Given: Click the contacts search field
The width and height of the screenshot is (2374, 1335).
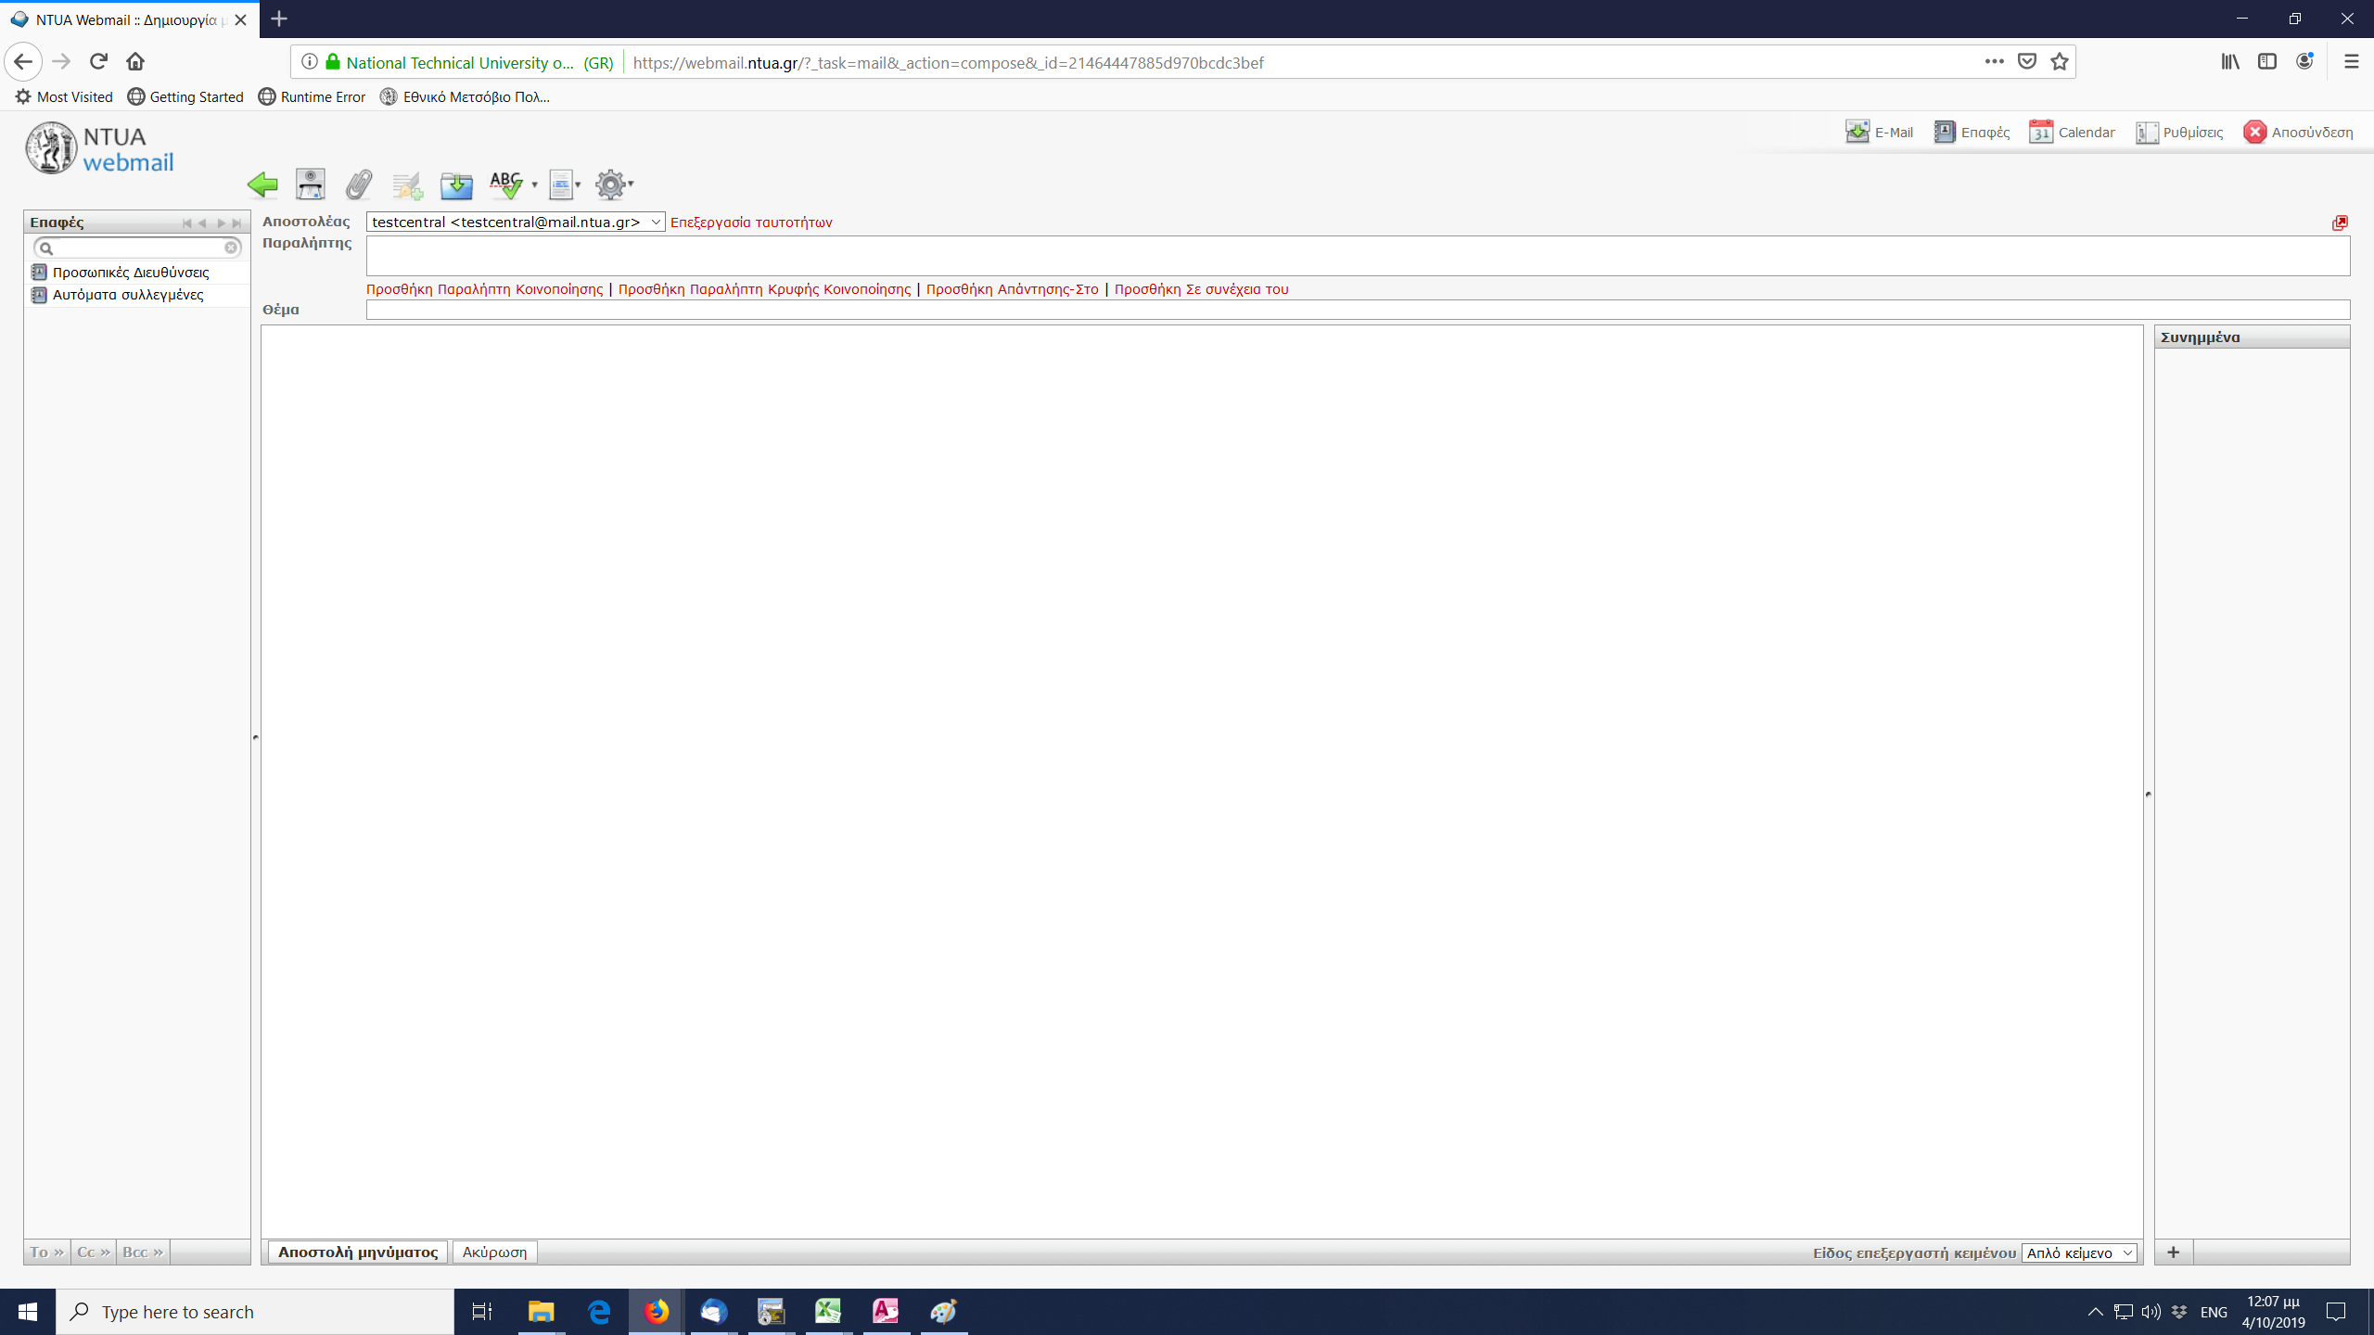Looking at the screenshot, I should click(138, 248).
